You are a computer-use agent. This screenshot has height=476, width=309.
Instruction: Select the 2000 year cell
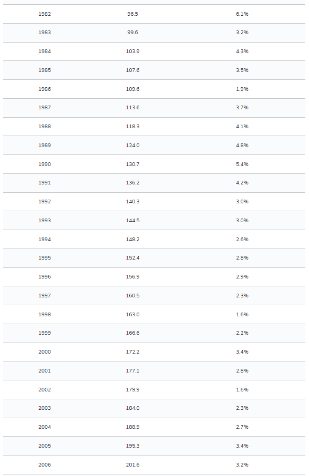pos(44,352)
